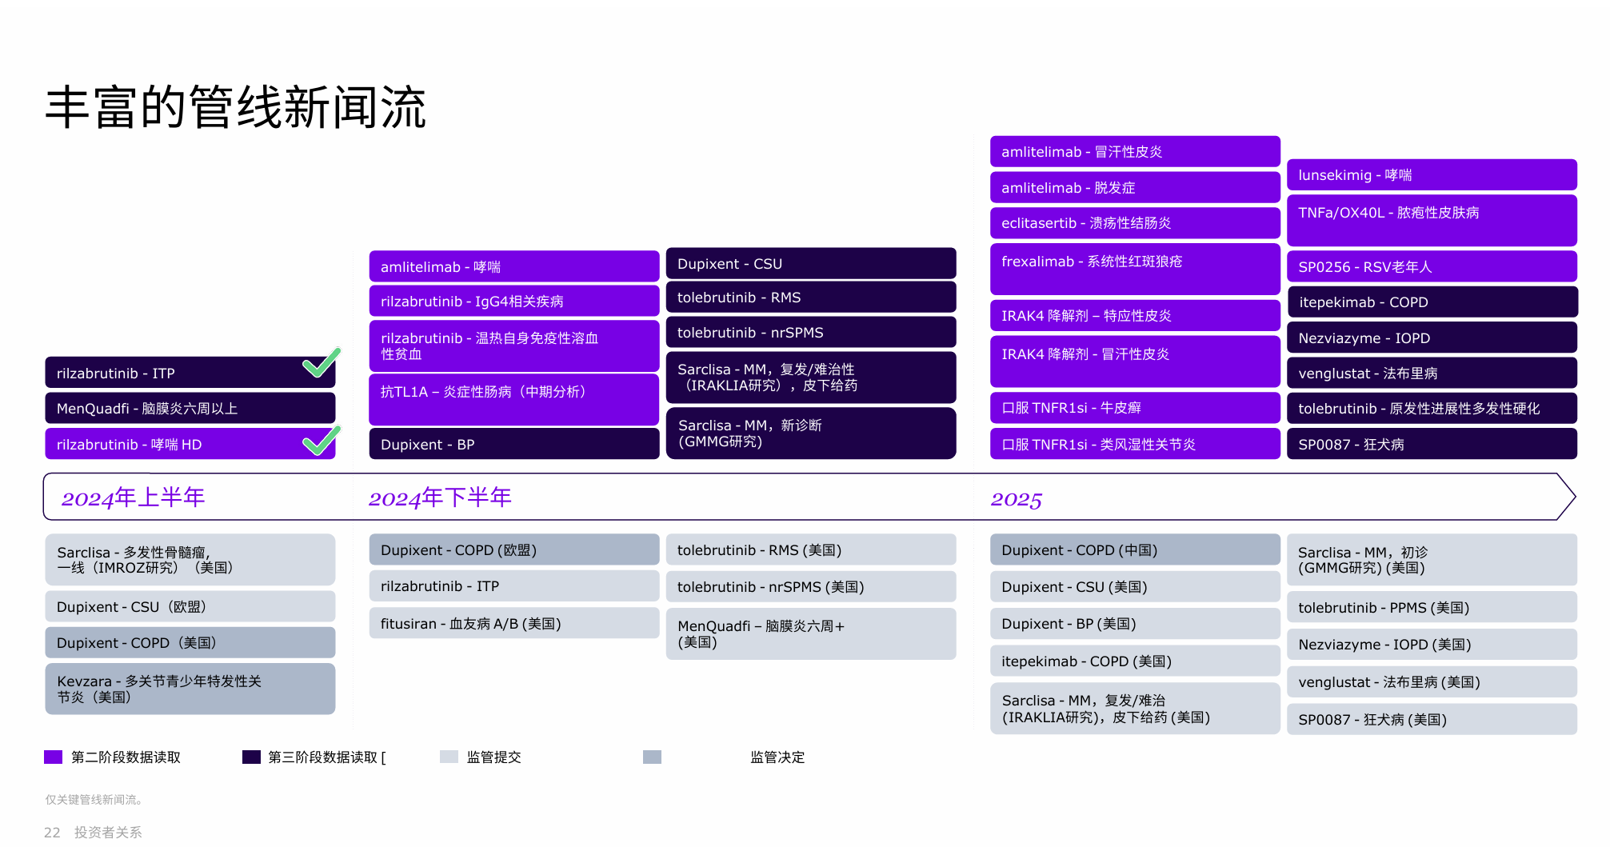
Task: Click the amlitelimab - 脱发症 box
Action: pyautogui.click(x=1135, y=187)
